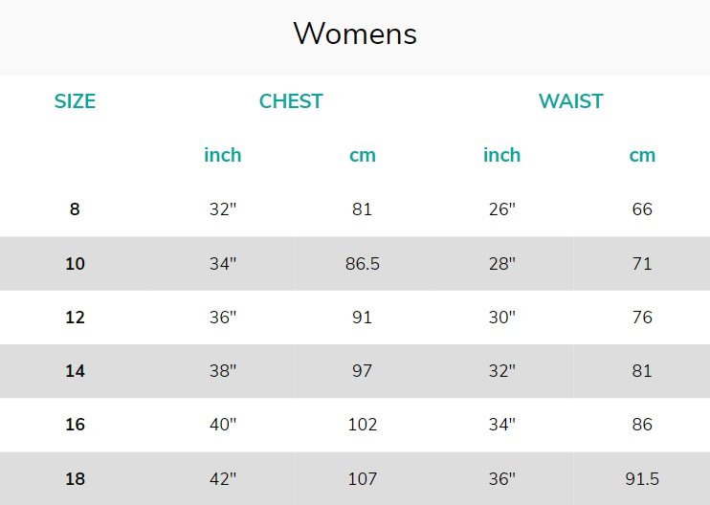710x505 pixels.
Task: Click the 71 waist cm cell
Action: click(x=642, y=263)
